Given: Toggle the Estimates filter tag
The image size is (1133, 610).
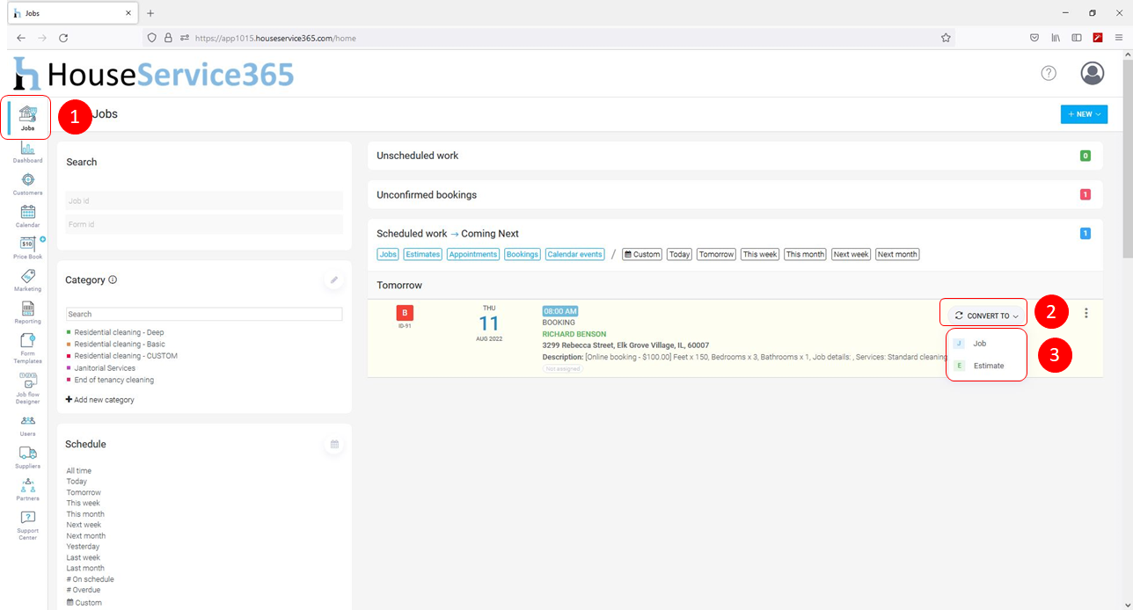Looking at the screenshot, I should [423, 254].
